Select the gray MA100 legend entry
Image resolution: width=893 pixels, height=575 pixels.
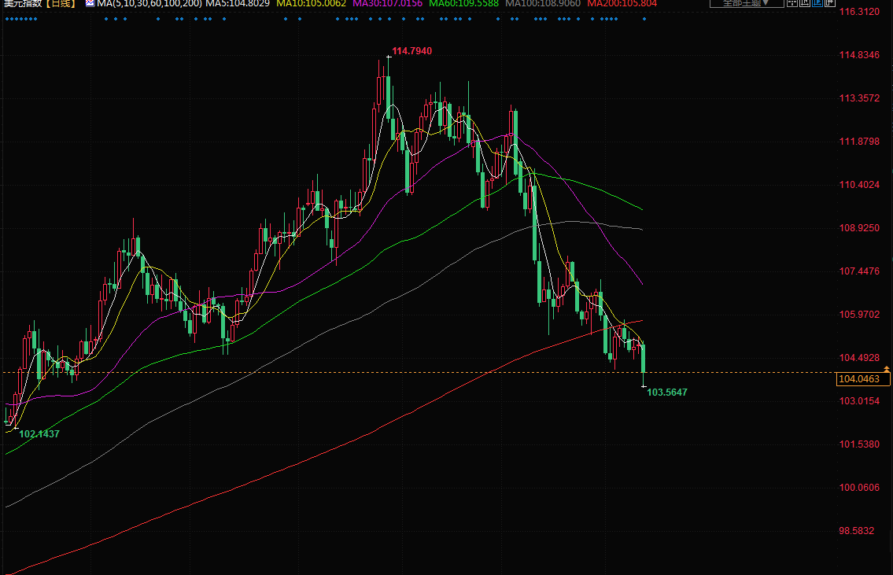[x=543, y=4]
